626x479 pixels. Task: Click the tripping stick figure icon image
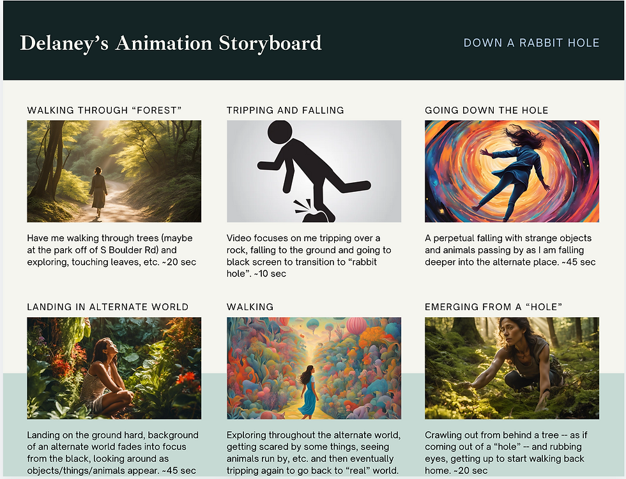(x=314, y=171)
